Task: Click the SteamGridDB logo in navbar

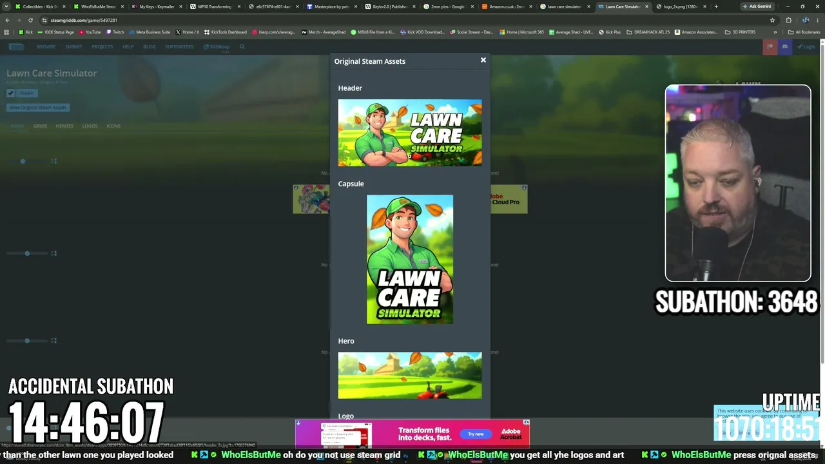Action: coord(16,46)
